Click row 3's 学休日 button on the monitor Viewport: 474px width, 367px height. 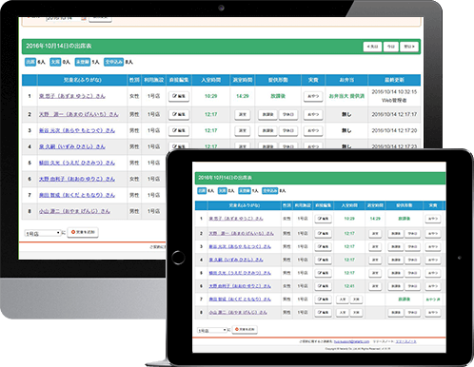click(288, 130)
